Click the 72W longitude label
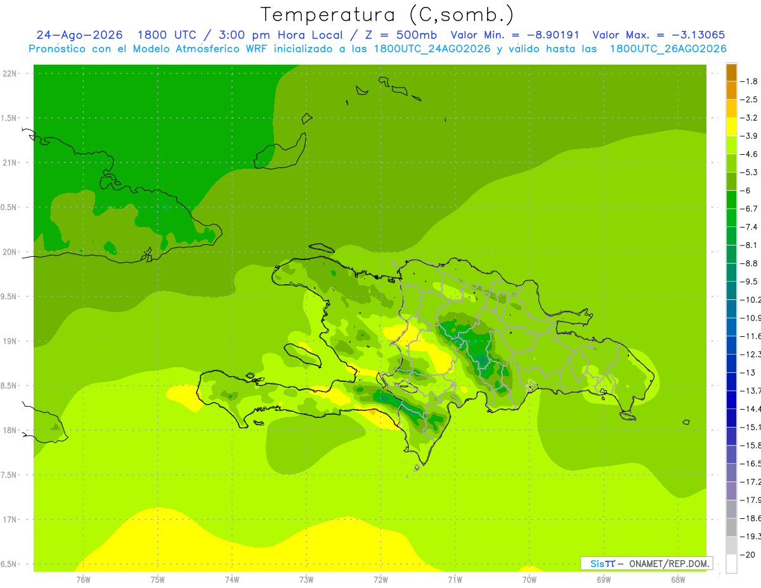 (380, 579)
